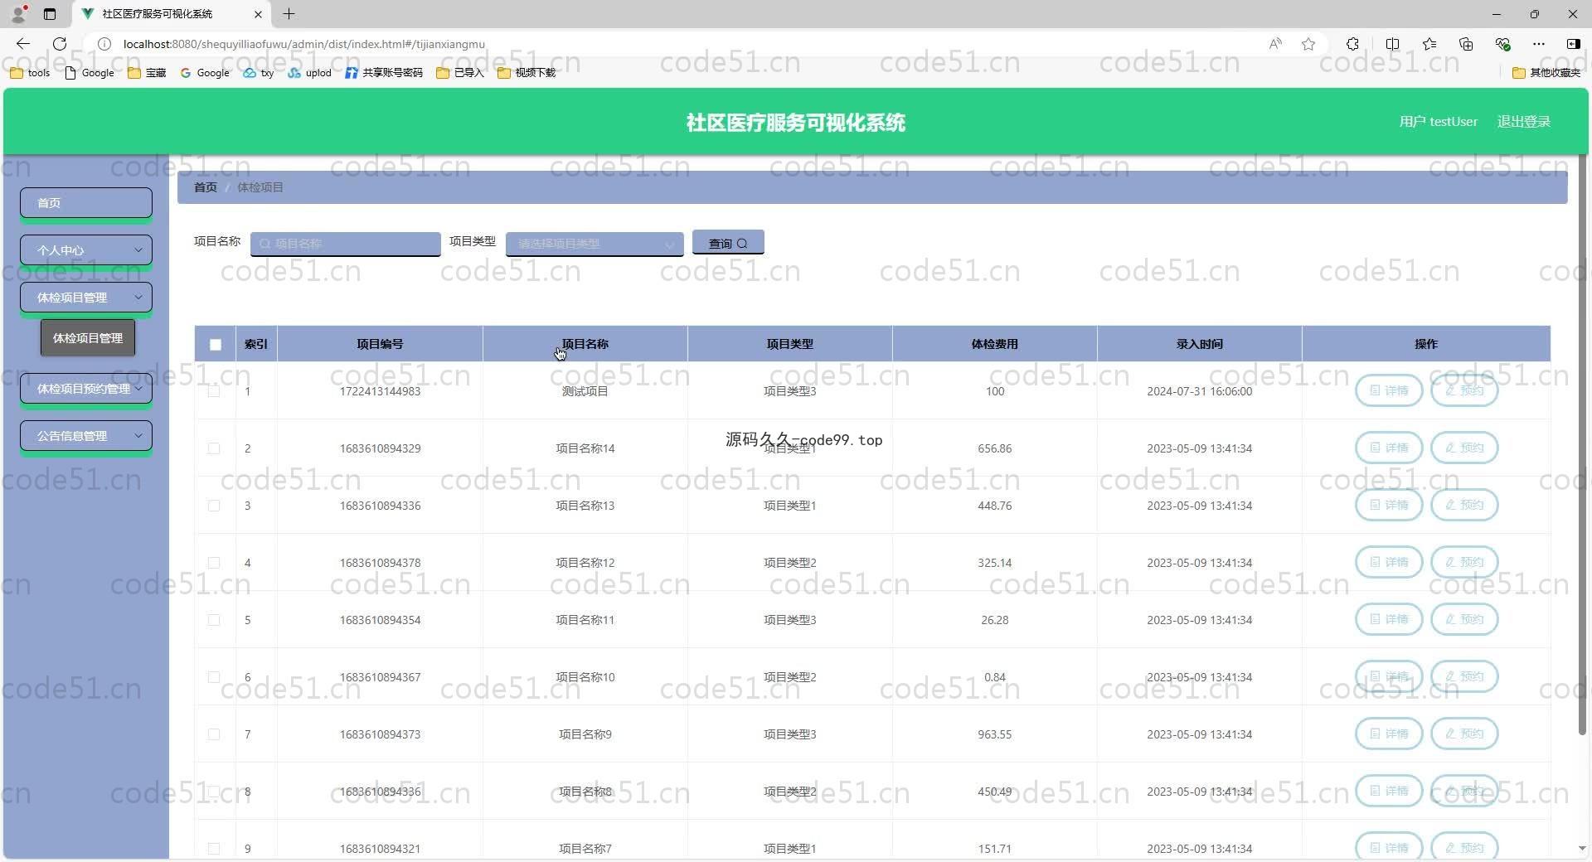Open the tab actions menu icon
The height and width of the screenshot is (862, 1592).
click(50, 14)
